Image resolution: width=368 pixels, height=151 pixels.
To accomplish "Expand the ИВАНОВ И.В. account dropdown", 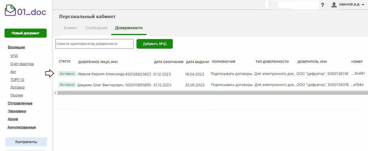I will point(352,5).
